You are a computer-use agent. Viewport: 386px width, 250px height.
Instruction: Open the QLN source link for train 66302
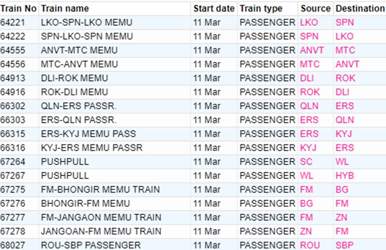[x=309, y=106]
